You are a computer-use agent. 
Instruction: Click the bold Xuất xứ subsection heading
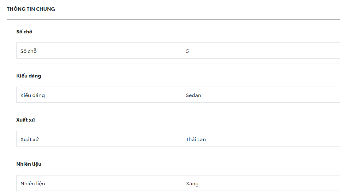26,120
